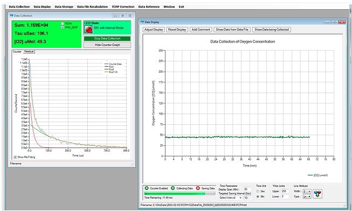Toggle the Show Me Fitting checkbox

(x=15, y=157)
